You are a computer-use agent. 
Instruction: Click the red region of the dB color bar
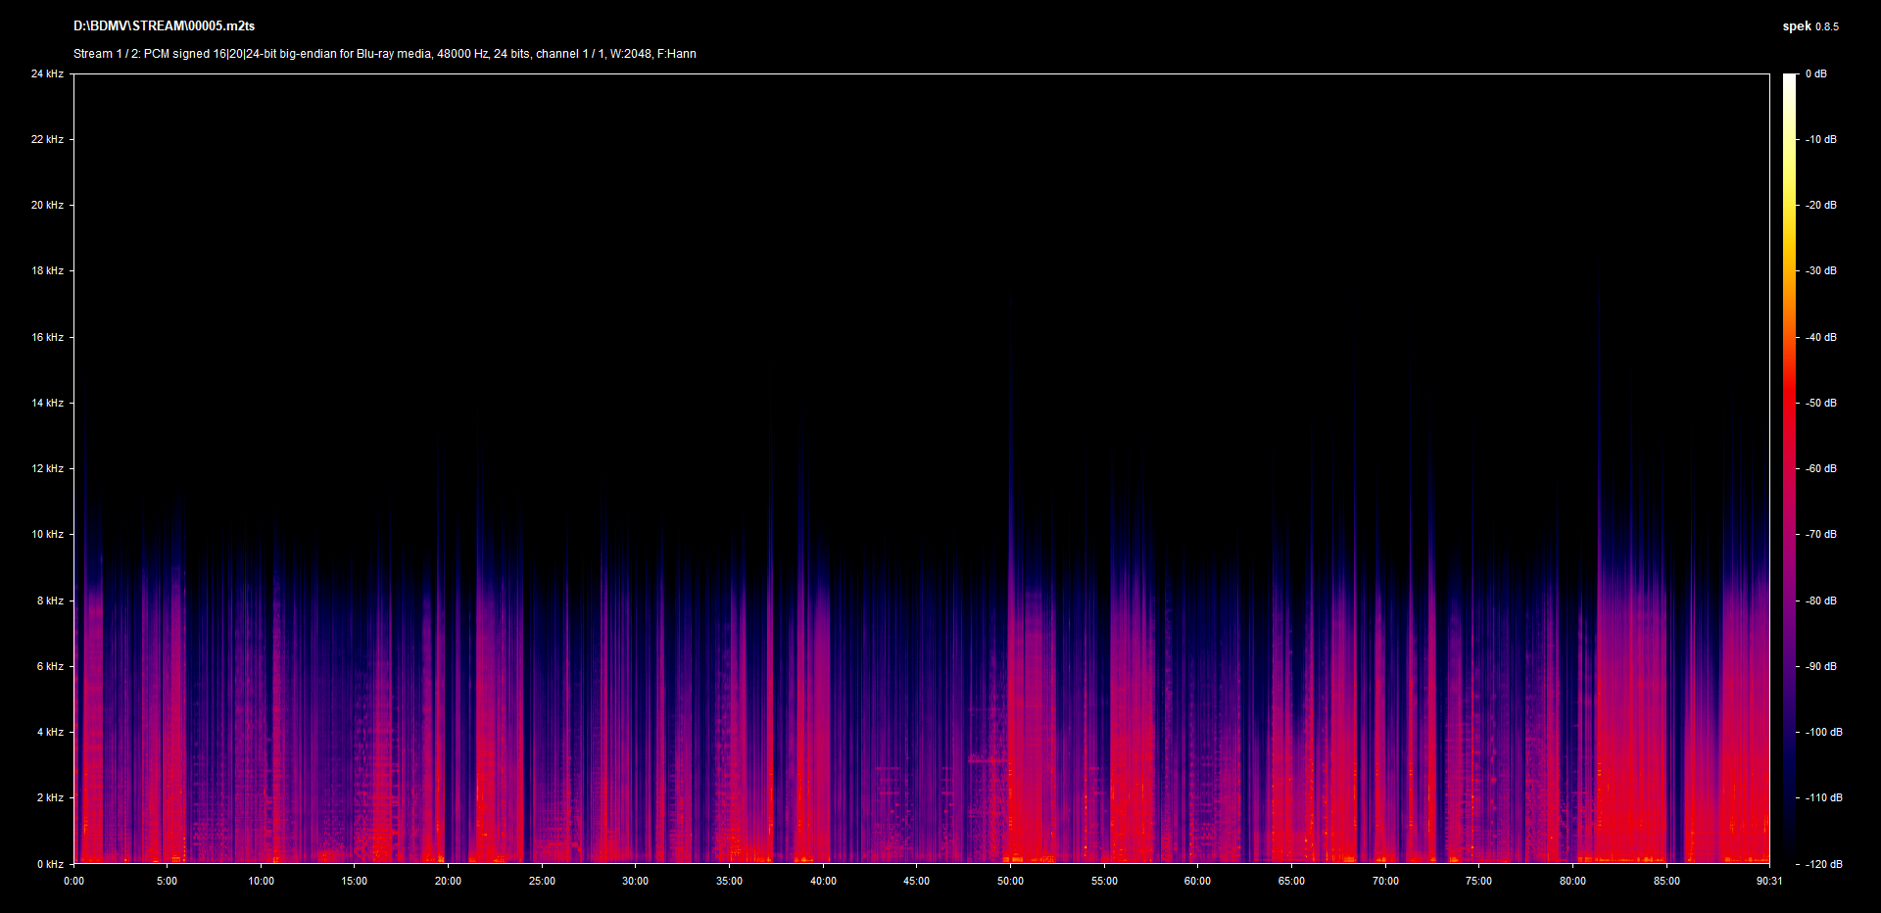coord(1789,402)
